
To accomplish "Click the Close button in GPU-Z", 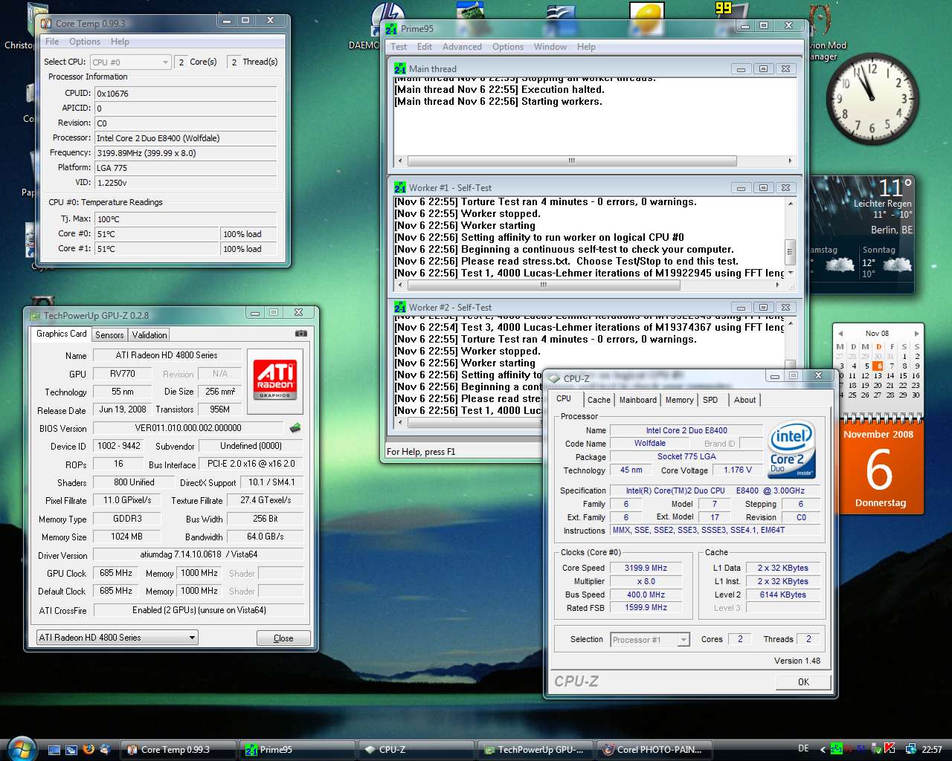I will click(283, 638).
